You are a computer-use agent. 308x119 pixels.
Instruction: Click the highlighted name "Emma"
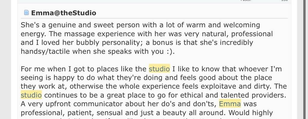230,104
